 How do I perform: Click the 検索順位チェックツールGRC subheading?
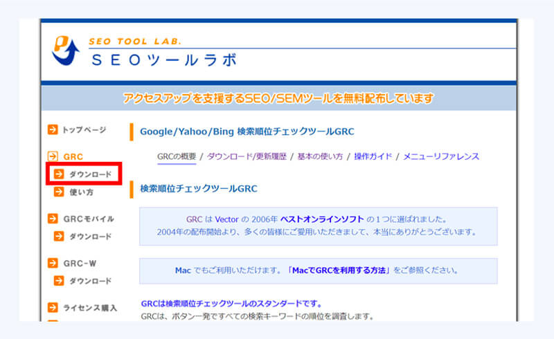(199, 189)
